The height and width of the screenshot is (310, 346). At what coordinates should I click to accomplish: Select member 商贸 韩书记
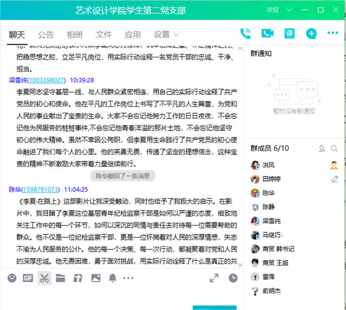coord(295,249)
